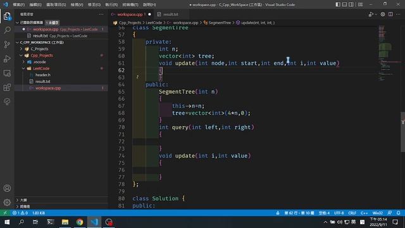Open header.h in file tree

pyautogui.click(x=42, y=75)
